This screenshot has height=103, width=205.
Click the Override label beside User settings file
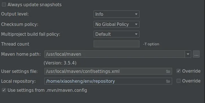click(x=191, y=71)
